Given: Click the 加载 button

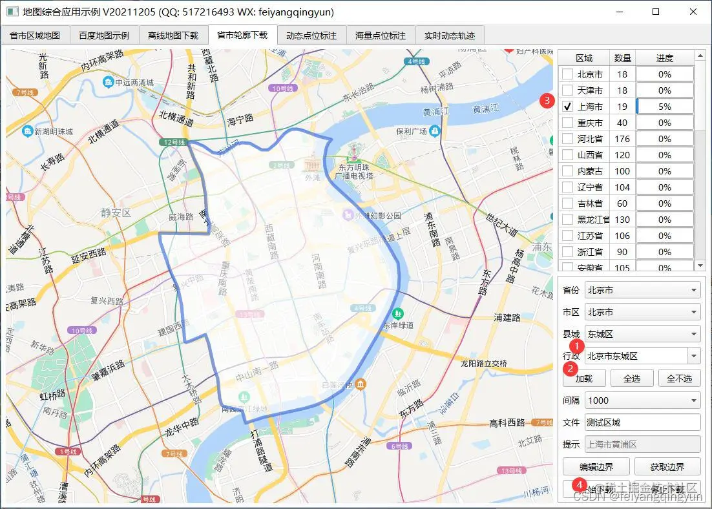Looking at the screenshot, I should [585, 379].
